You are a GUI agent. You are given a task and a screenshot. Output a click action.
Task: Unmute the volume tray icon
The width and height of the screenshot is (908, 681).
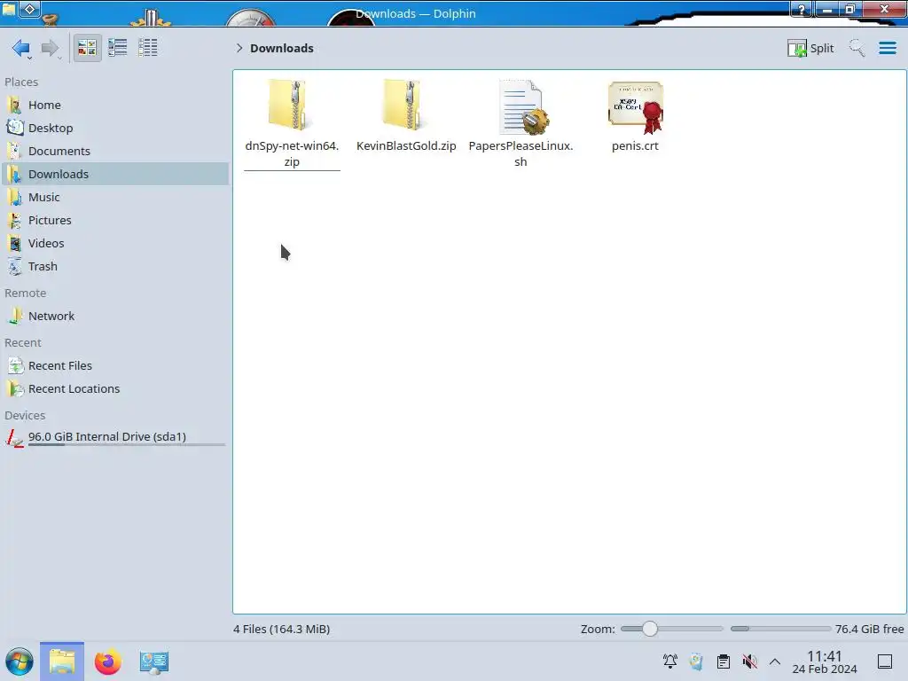pos(750,661)
